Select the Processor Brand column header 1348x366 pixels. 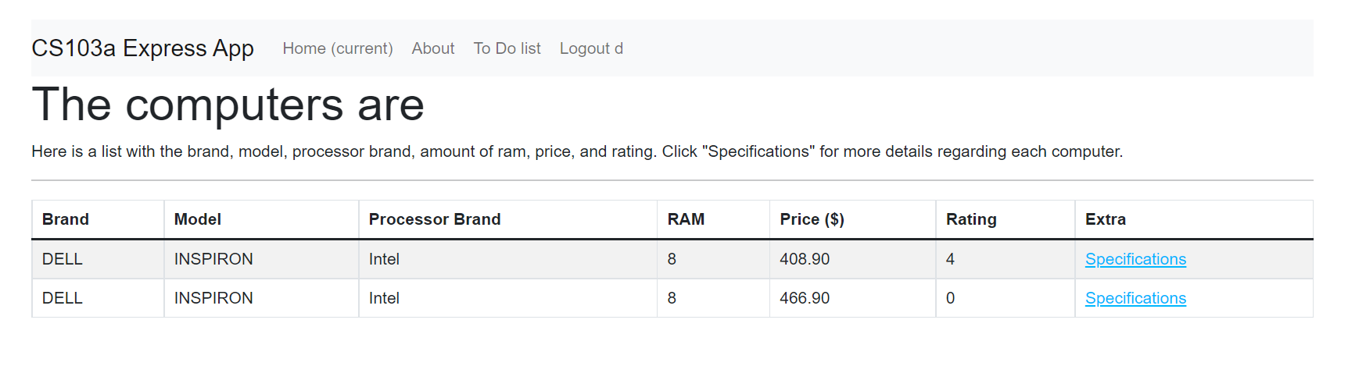pyautogui.click(x=434, y=219)
